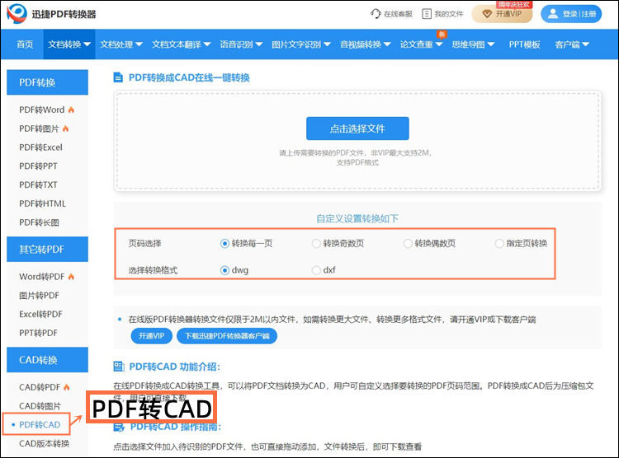
Task: Open PDF转Word in sidebar
Action: (x=42, y=110)
